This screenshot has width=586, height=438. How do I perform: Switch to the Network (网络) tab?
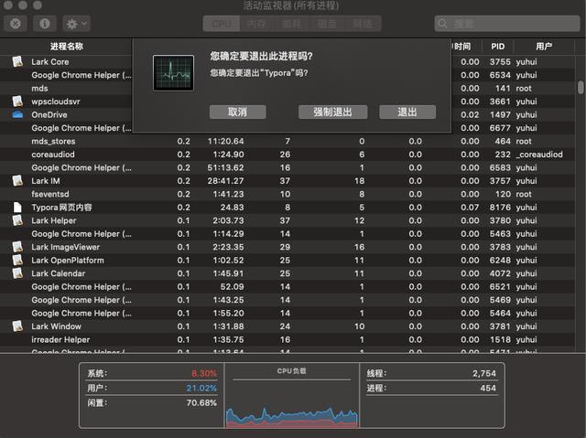(x=363, y=24)
